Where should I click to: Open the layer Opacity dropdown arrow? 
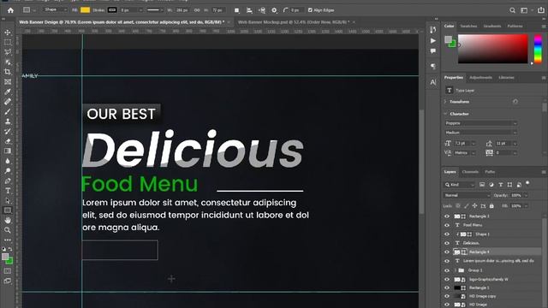pyautogui.click(x=526, y=195)
